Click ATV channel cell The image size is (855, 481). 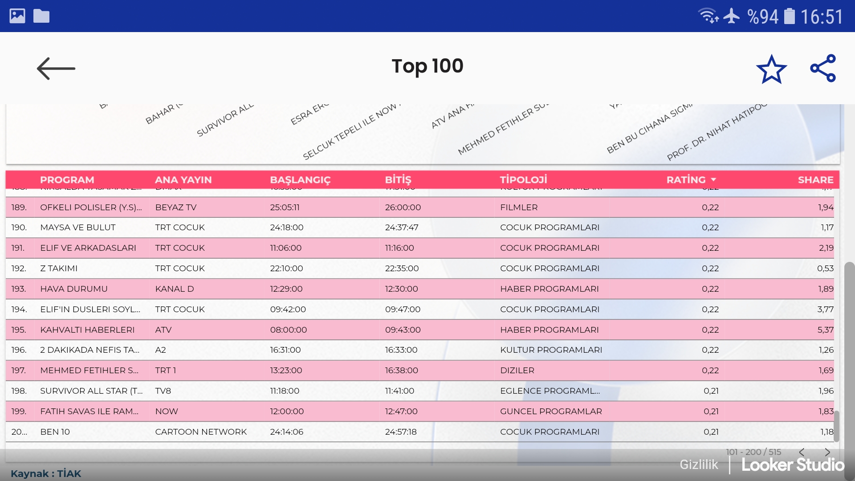(163, 330)
